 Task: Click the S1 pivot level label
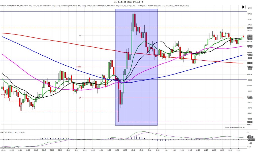pos(80,98)
